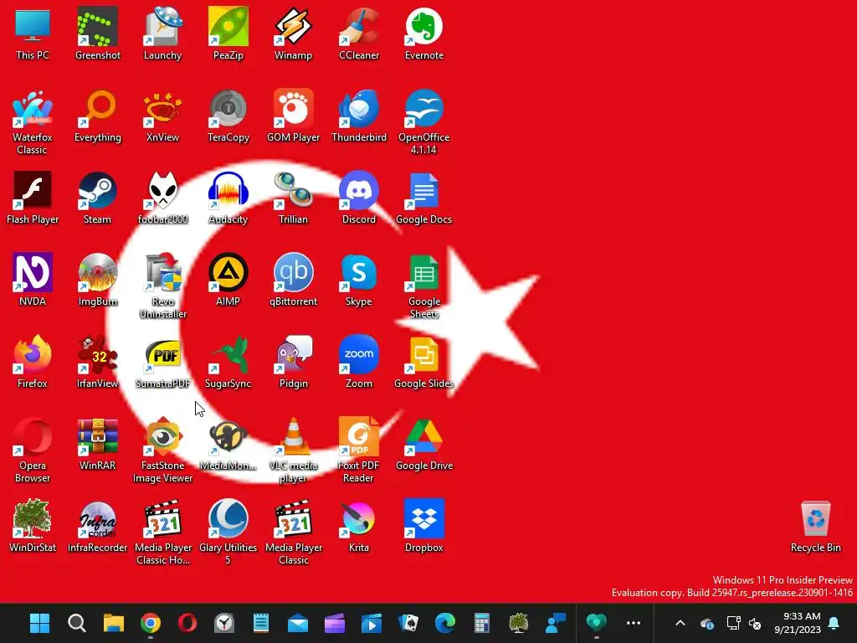Select the WinRAR archive icon
The width and height of the screenshot is (857, 643).
98,444
